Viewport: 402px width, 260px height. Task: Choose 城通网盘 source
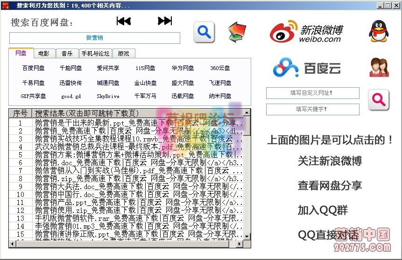[108, 83]
